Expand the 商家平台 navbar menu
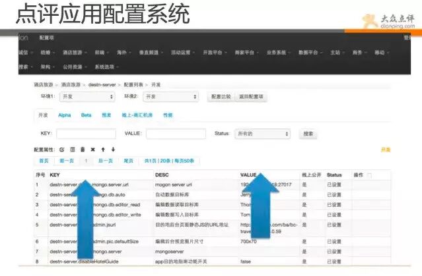The height and width of the screenshot is (276, 422). [x=246, y=52]
